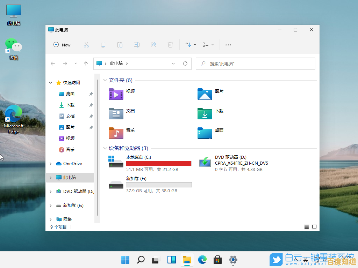The height and width of the screenshot is (268, 358).
Task: Click the Cut icon in the toolbar
Action: [86, 45]
